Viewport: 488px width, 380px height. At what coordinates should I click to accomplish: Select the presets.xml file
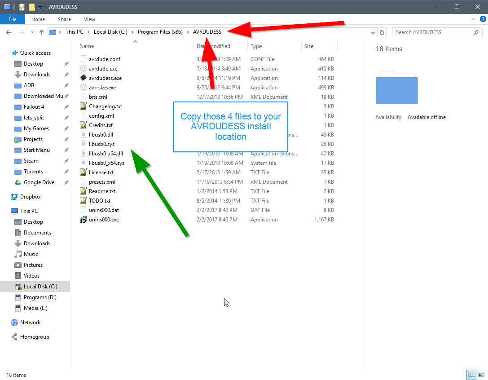102,182
